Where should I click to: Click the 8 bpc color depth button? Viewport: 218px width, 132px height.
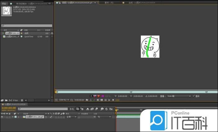16,100
